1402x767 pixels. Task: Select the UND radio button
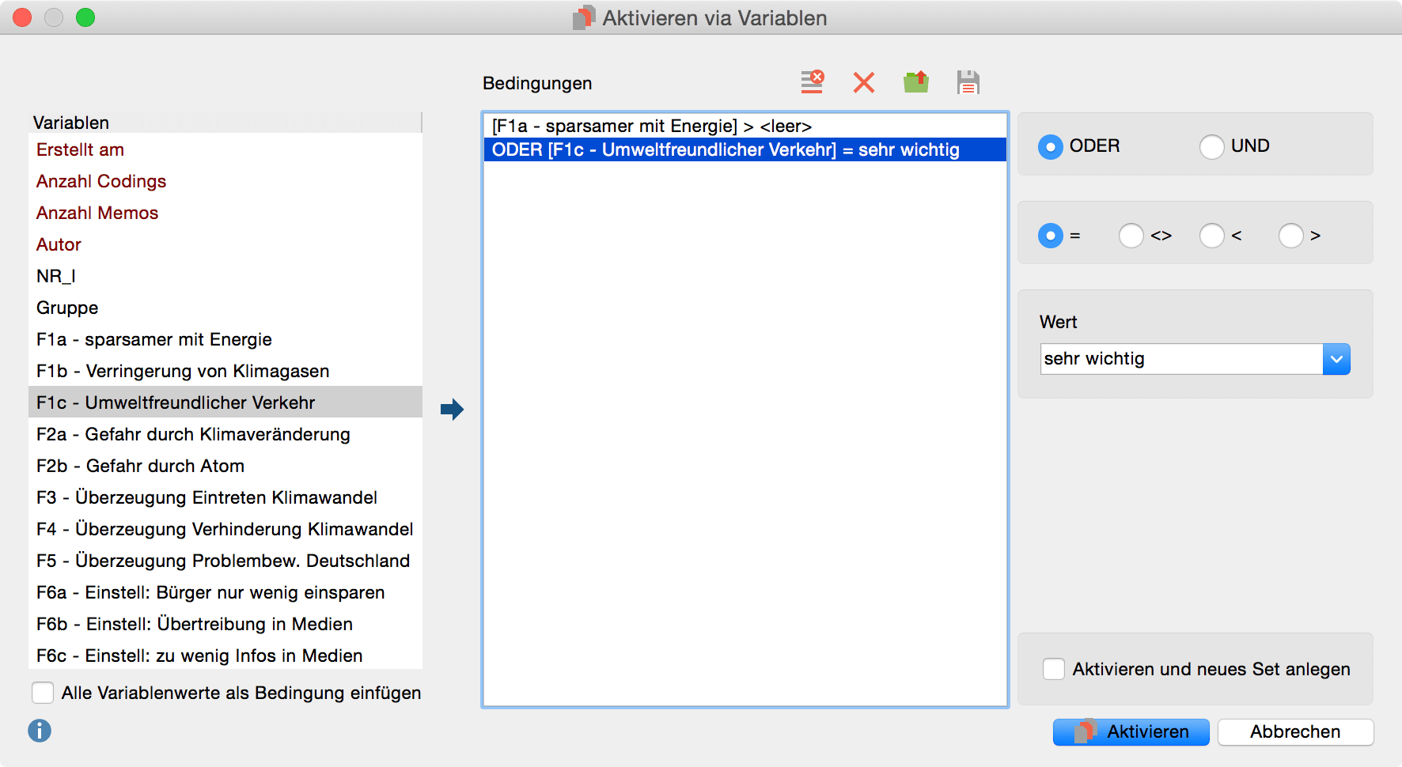[1211, 147]
